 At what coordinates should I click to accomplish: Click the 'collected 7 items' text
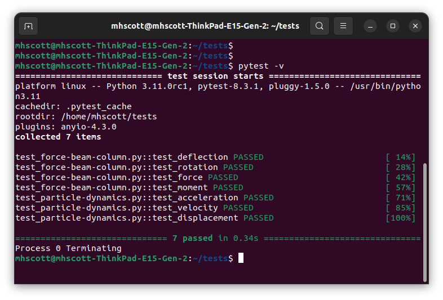pyautogui.click(x=58, y=137)
